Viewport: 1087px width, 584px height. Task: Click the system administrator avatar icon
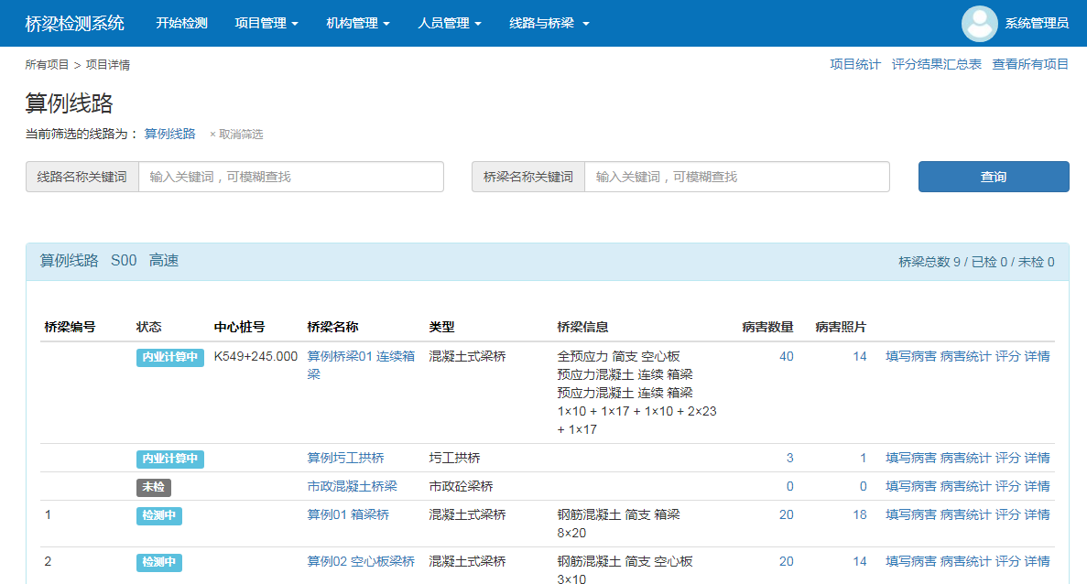point(979,24)
